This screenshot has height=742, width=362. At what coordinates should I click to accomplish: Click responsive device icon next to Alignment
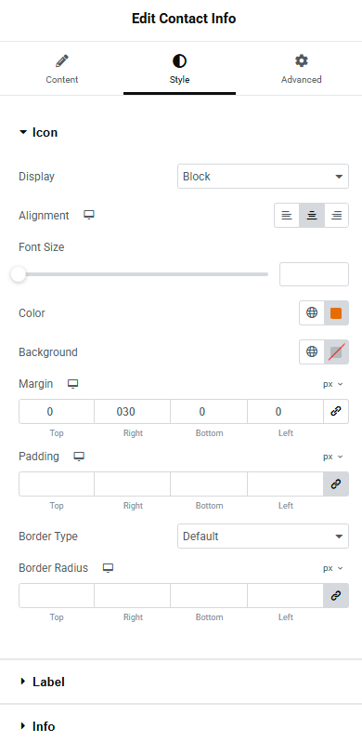tap(89, 216)
